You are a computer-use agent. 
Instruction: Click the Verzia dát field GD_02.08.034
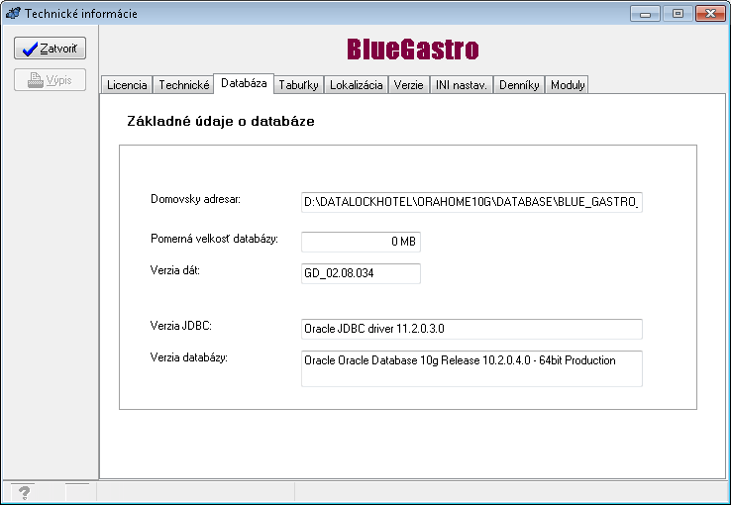[x=361, y=273]
